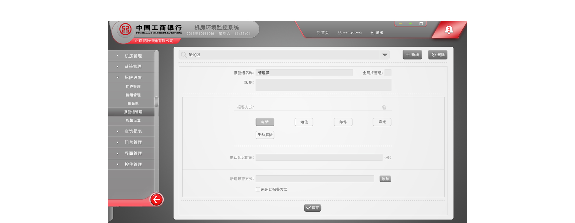Go to 首页 home link
575x223 pixels.
click(x=323, y=32)
